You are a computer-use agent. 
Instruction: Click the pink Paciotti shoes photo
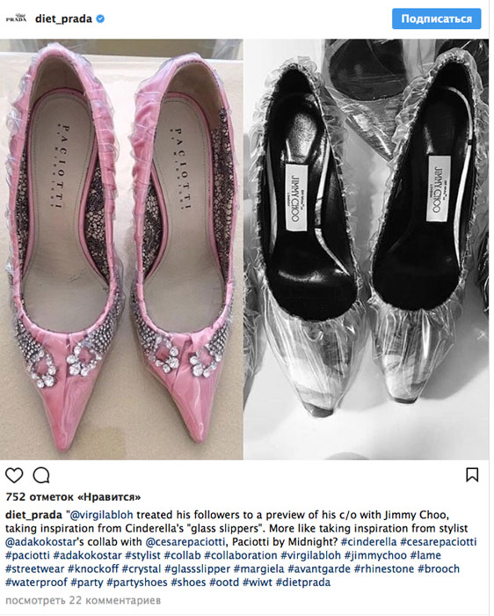click(x=121, y=249)
